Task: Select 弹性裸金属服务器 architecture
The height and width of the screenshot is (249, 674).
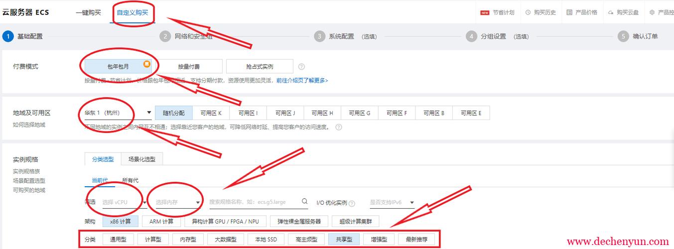Action: [299, 221]
